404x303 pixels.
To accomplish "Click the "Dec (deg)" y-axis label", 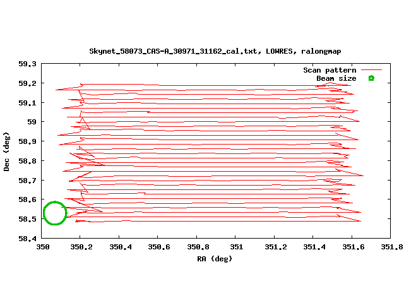I will pyautogui.click(x=7, y=151).
